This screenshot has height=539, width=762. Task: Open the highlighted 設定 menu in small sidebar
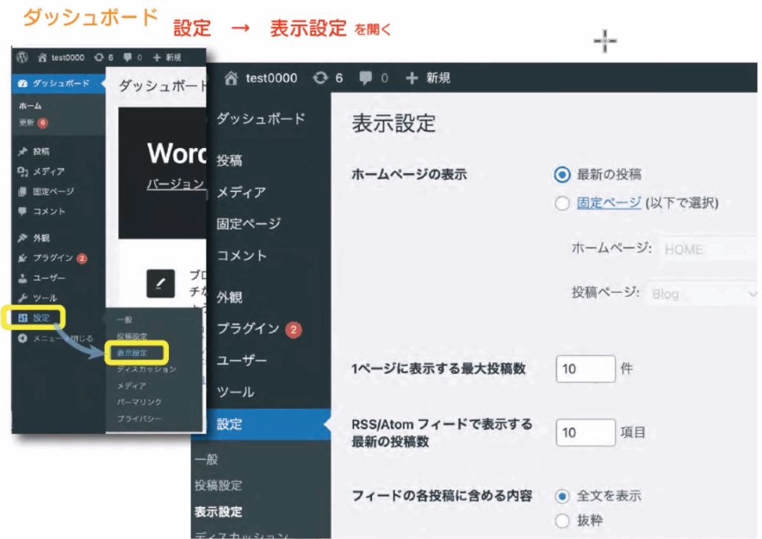36,318
